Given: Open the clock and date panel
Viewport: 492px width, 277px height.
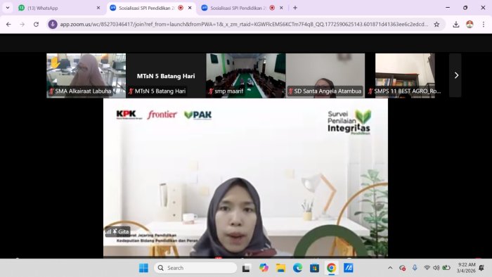Looking at the screenshot, I should (x=466, y=268).
